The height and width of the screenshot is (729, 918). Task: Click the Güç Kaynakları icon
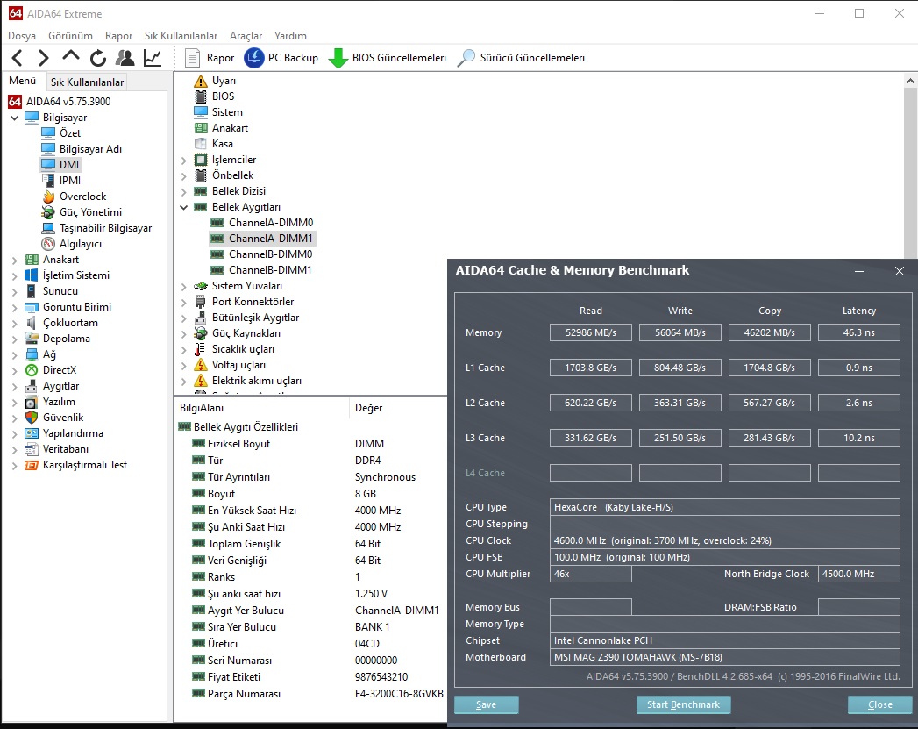(x=201, y=333)
